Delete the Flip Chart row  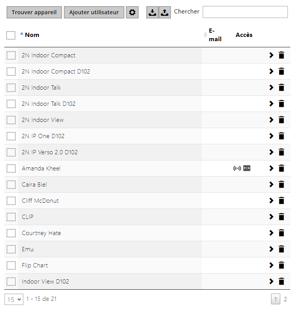point(281,265)
